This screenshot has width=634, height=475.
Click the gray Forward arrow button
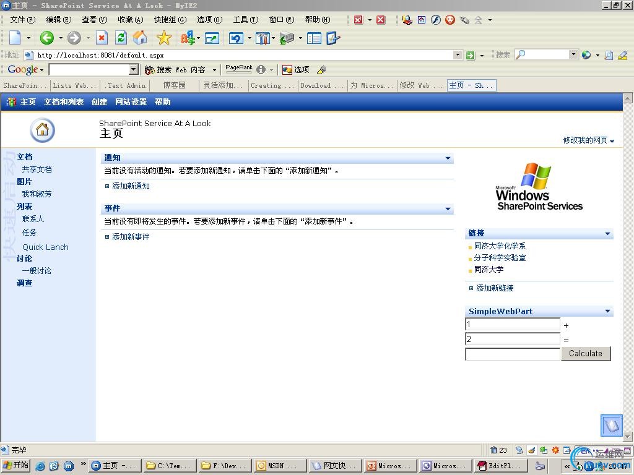point(74,38)
